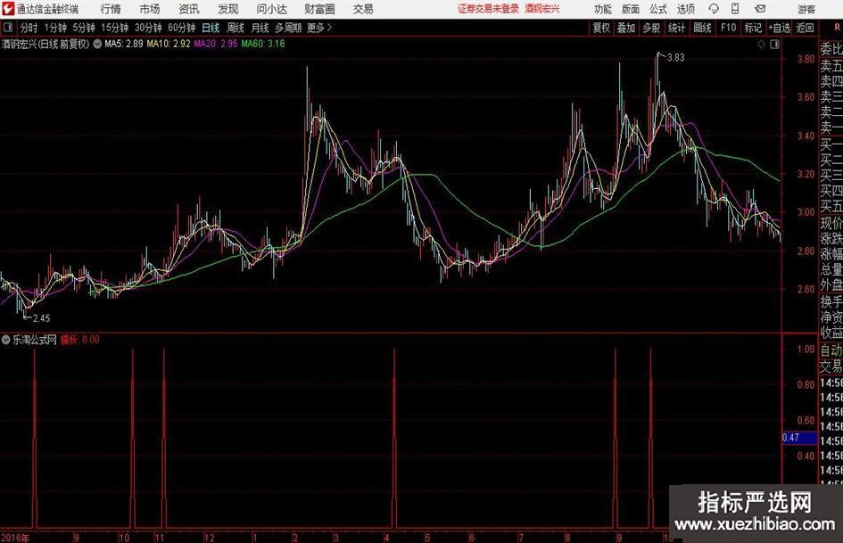This screenshot has height=543, width=843.
Task: Toggle 复权 price adjustment button
Action: tap(602, 28)
